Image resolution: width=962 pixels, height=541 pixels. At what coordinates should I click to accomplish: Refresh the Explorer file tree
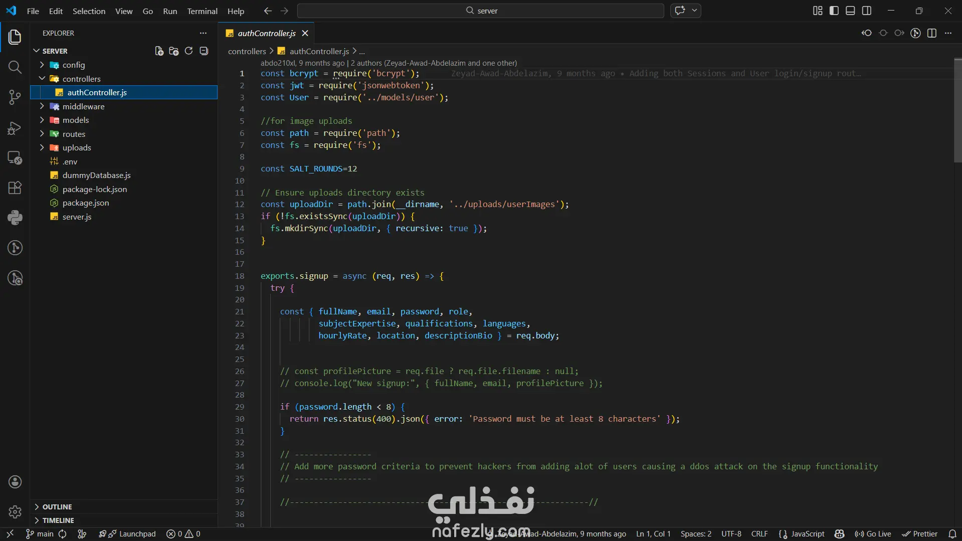click(189, 51)
